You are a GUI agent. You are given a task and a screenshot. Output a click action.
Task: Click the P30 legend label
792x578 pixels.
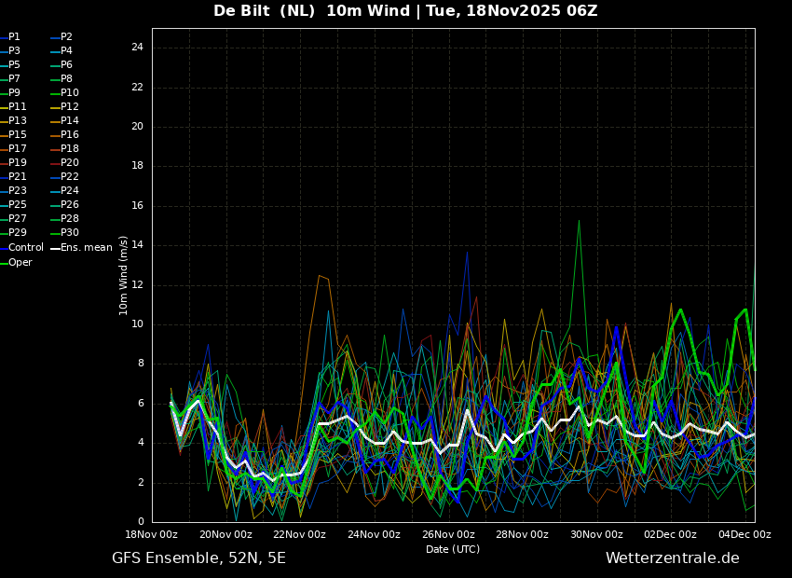[x=64, y=233]
